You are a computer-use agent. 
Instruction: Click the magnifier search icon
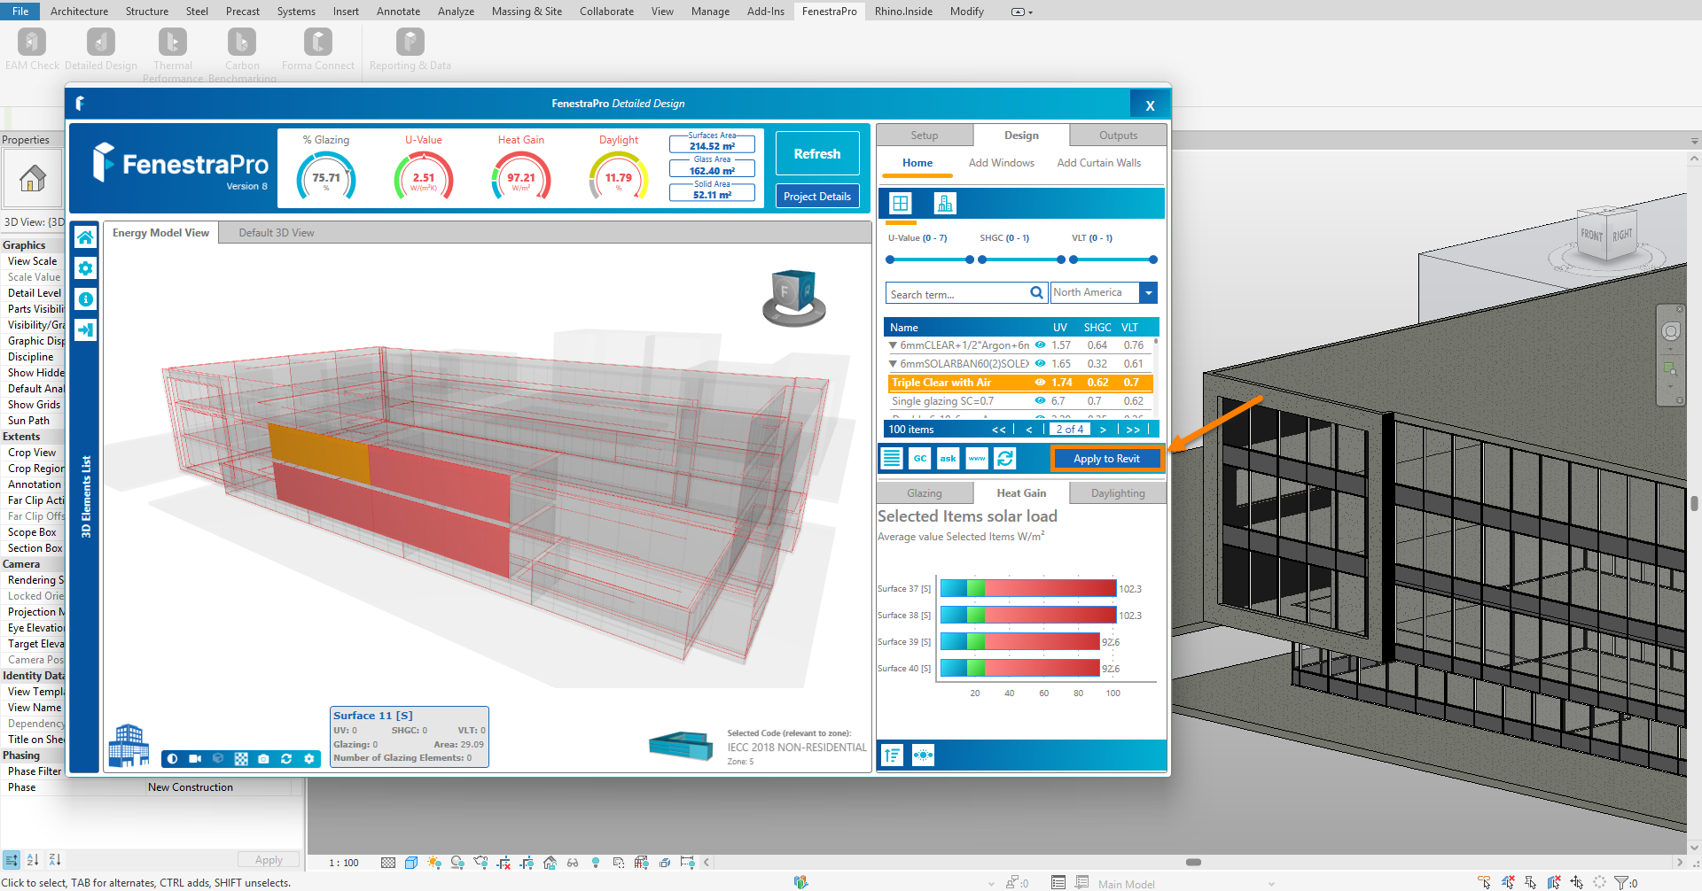click(1036, 293)
